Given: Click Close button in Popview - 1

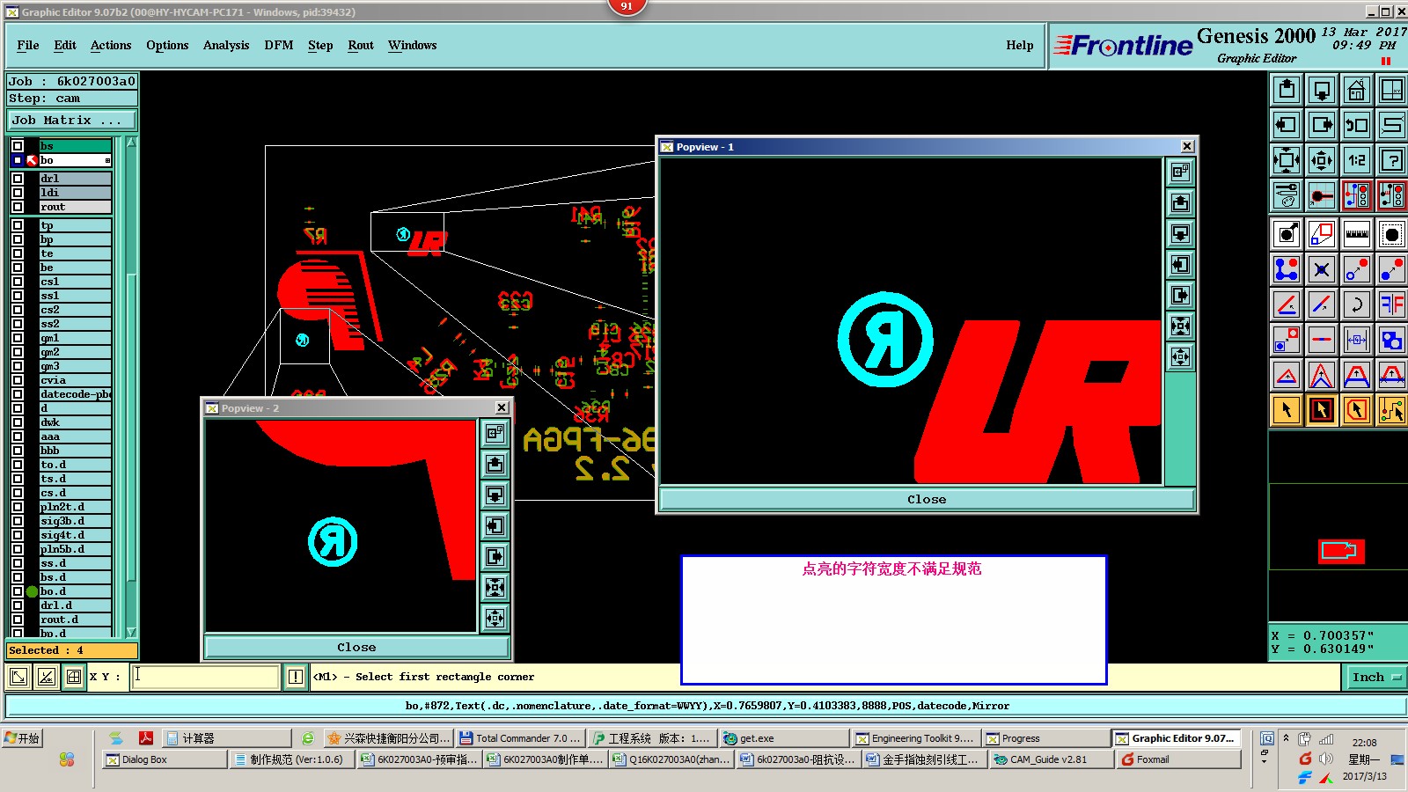Looking at the screenshot, I should (x=927, y=499).
